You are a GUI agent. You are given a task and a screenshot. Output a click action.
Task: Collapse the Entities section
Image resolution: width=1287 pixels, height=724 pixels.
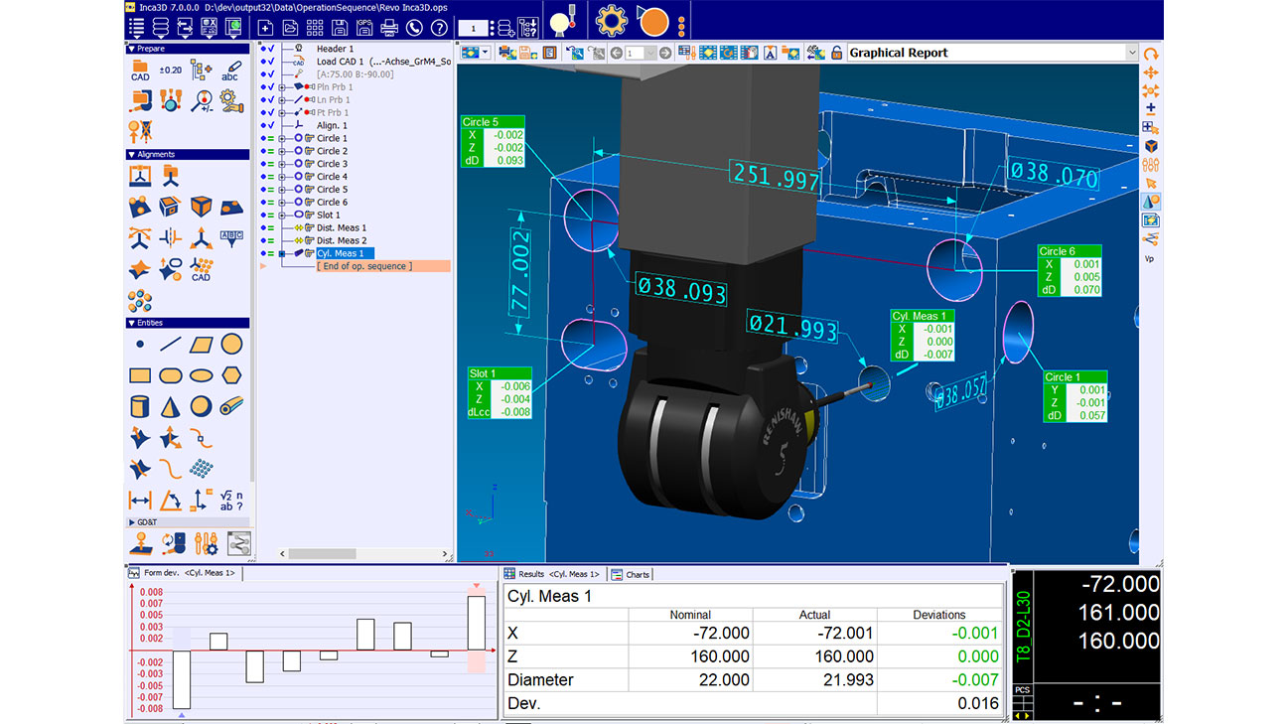132,323
